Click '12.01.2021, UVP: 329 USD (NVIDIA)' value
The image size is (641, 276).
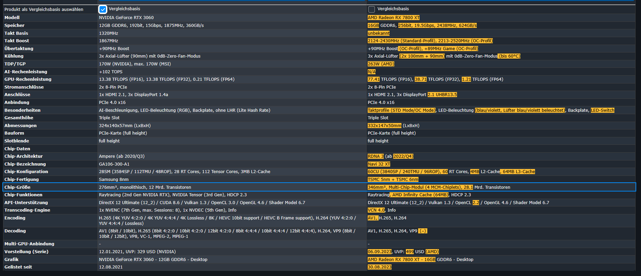click(137, 252)
